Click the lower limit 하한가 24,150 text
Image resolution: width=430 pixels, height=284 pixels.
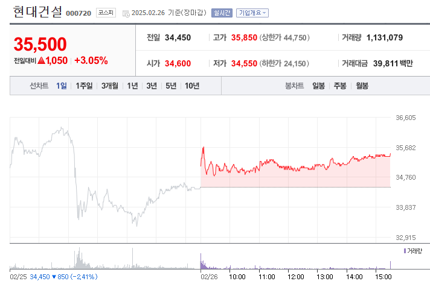(284, 63)
